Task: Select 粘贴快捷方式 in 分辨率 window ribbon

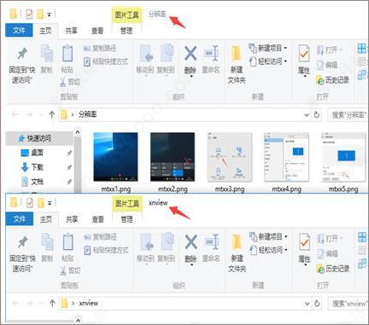Action: (106, 61)
